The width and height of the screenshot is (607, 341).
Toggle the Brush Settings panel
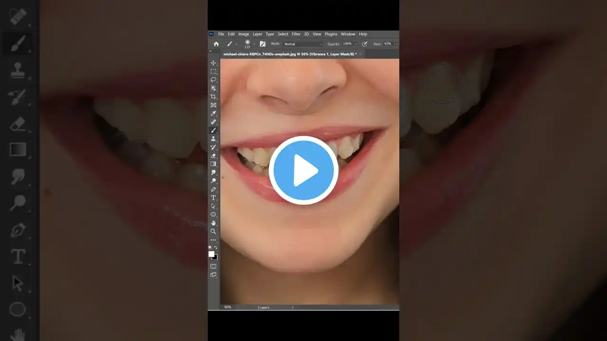click(x=263, y=44)
